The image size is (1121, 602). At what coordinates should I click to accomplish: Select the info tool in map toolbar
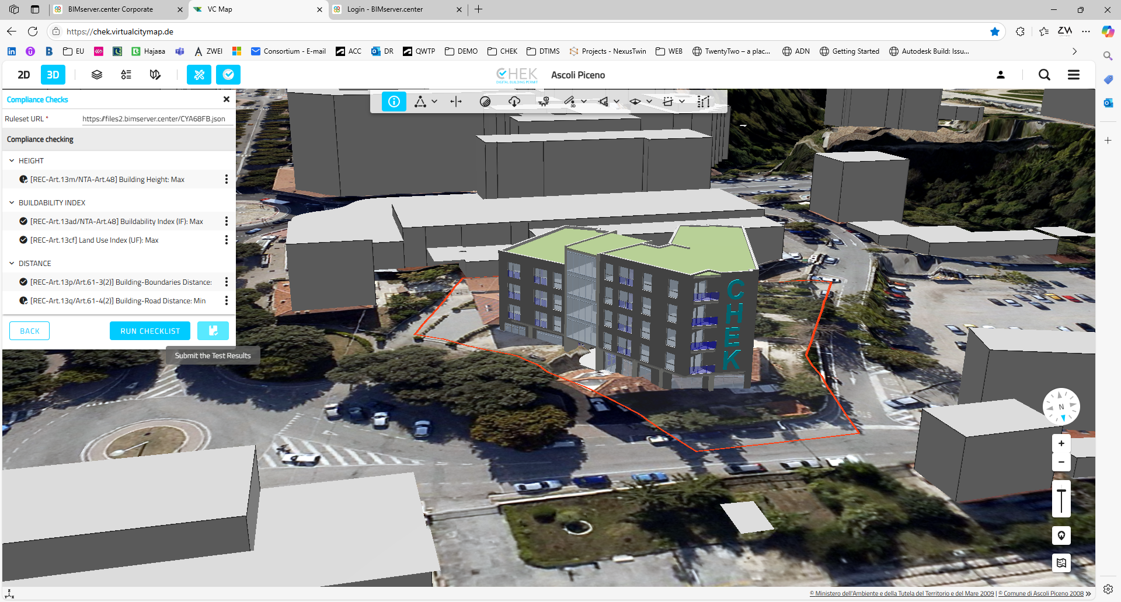(394, 101)
